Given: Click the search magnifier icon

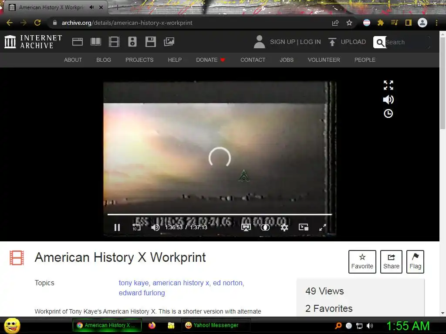Looking at the screenshot, I should pyautogui.click(x=380, y=42).
